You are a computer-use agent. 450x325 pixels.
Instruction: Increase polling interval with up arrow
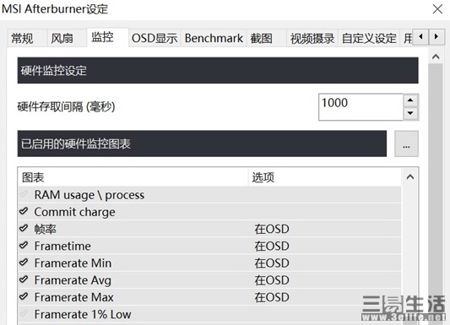410,100
